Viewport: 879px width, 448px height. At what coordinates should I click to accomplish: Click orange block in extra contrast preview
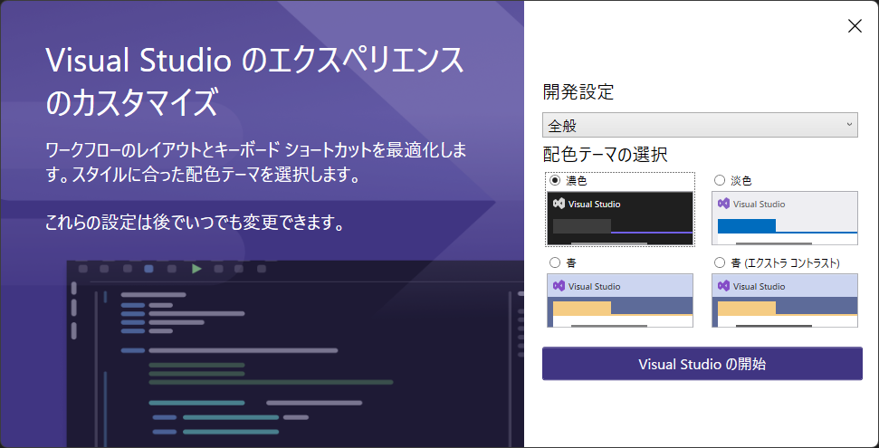[x=746, y=308]
